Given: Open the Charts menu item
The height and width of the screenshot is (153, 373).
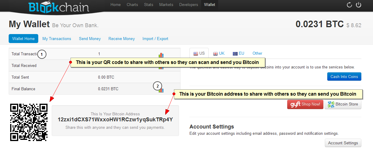Looking at the screenshot, I should (132, 4).
